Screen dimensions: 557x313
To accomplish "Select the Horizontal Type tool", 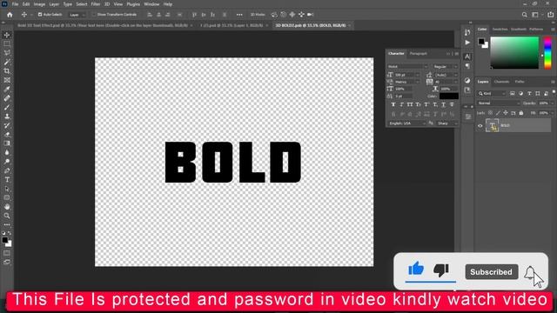I will (7, 180).
